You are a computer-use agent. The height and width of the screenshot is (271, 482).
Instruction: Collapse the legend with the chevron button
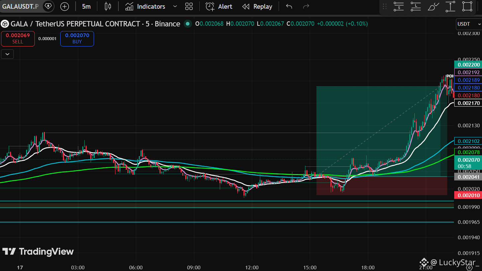pyautogui.click(x=7, y=54)
